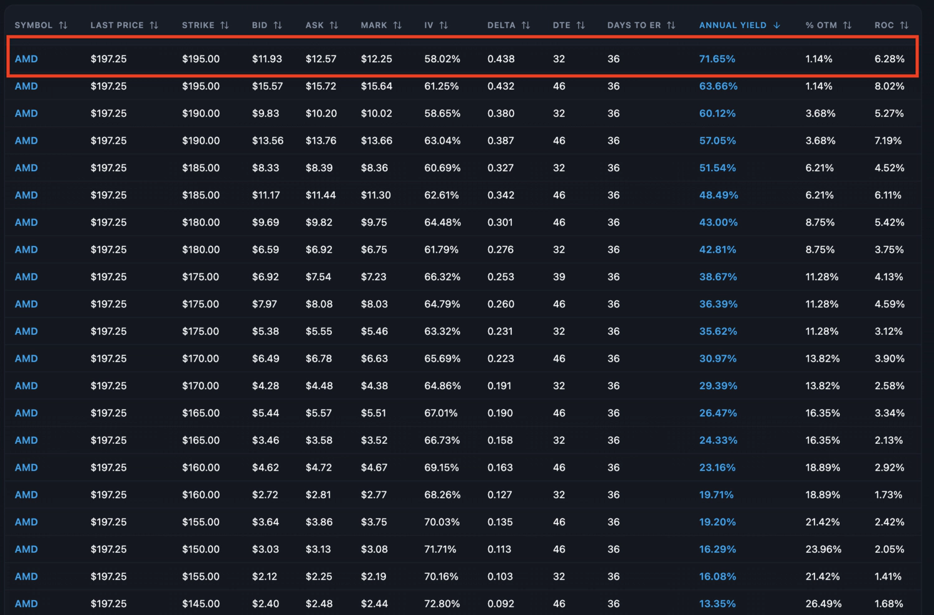Select the 61.79% IV cell
The width and height of the screenshot is (934, 615).
click(x=441, y=250)
